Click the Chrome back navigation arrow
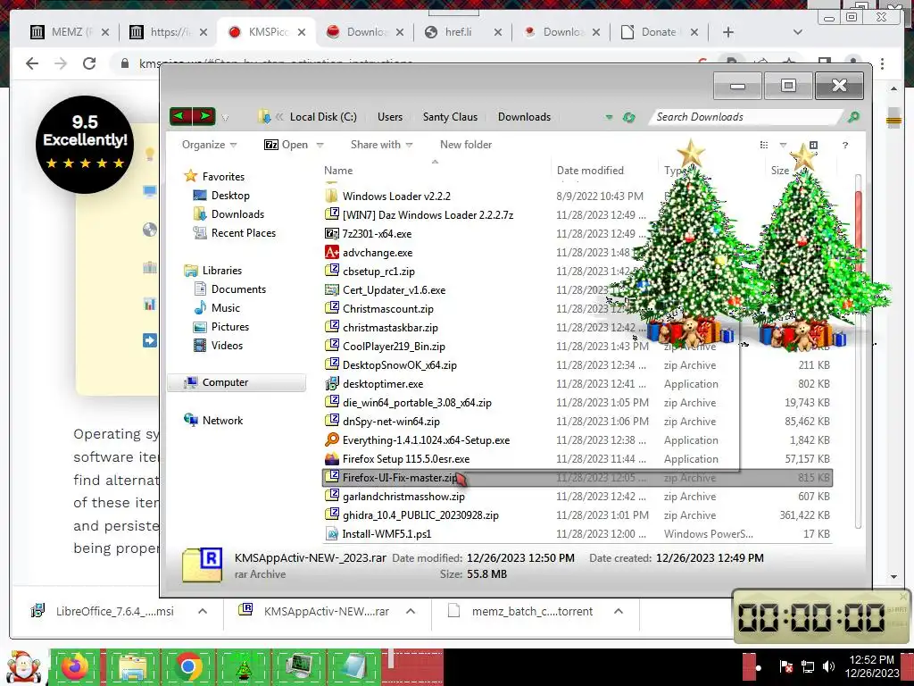The height and width of the screenshot is (686, 914). point(32,63)
